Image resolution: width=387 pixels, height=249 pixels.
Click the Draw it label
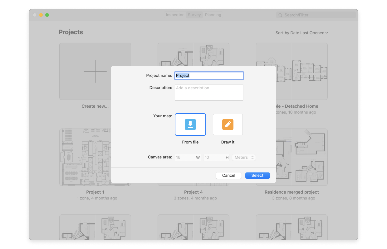pyautogui.click(x=228, y=142)
